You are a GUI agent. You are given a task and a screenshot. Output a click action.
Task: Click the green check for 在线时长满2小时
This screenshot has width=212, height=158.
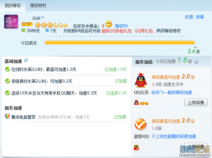7,69
